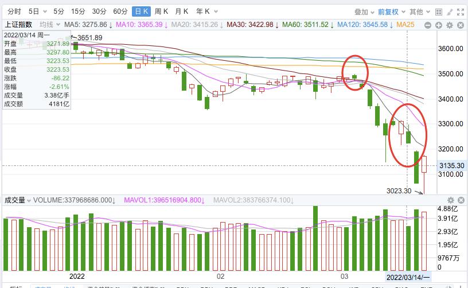Click the last red candlestick near 3135.30
This screenshot has width=468, height=288.
point(424,165)
